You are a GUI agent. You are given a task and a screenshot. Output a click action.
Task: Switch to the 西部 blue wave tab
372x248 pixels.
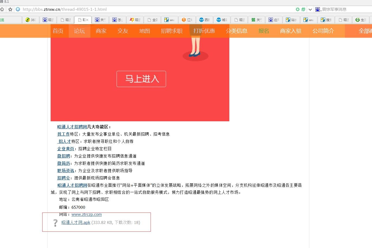click(x=204, y=20)
